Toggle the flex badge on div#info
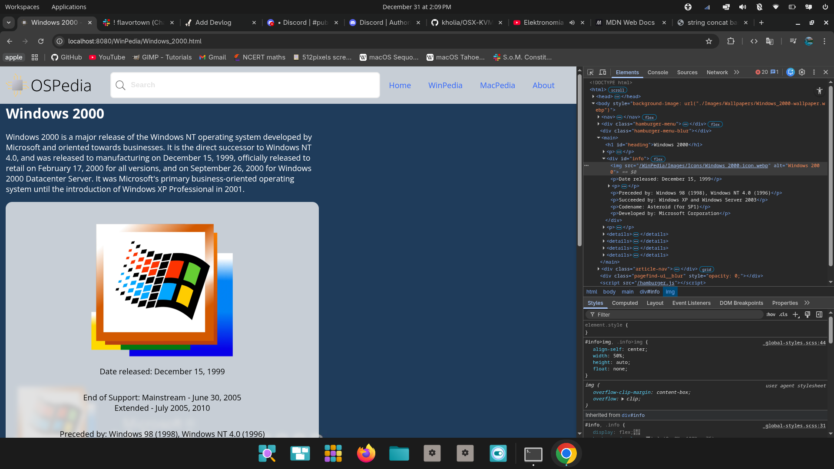This screenshot has width=834, height=469. [658, 159]
